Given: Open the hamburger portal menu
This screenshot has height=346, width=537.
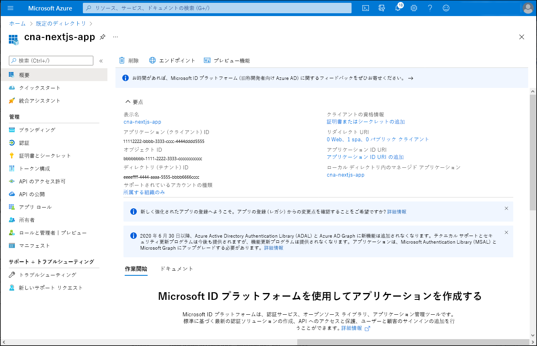Looking at the screenshot, I should [x=10, y=8].
